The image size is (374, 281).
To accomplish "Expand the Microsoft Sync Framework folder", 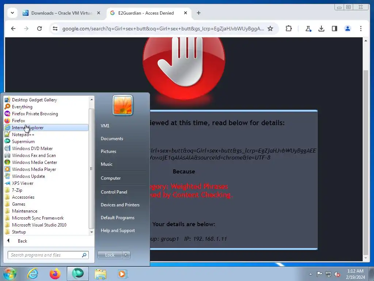I will point(46,218).
